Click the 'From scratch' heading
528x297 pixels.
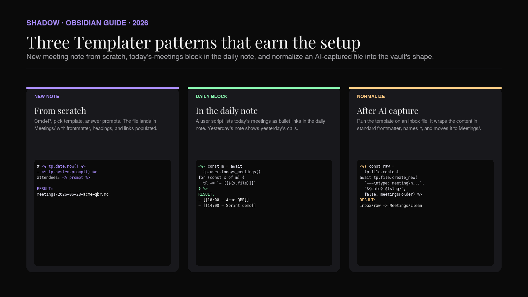[60, 111]
